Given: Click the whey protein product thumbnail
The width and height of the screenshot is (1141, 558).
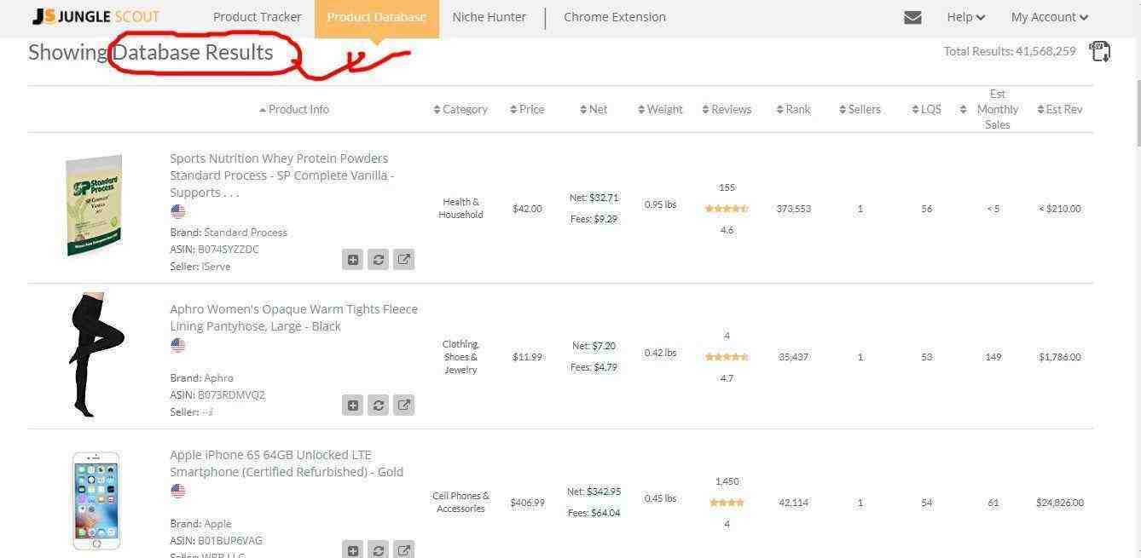Looking at the screenshot, I should [95, 206].
